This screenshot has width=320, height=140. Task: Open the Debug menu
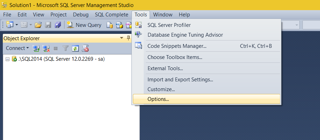81,15
